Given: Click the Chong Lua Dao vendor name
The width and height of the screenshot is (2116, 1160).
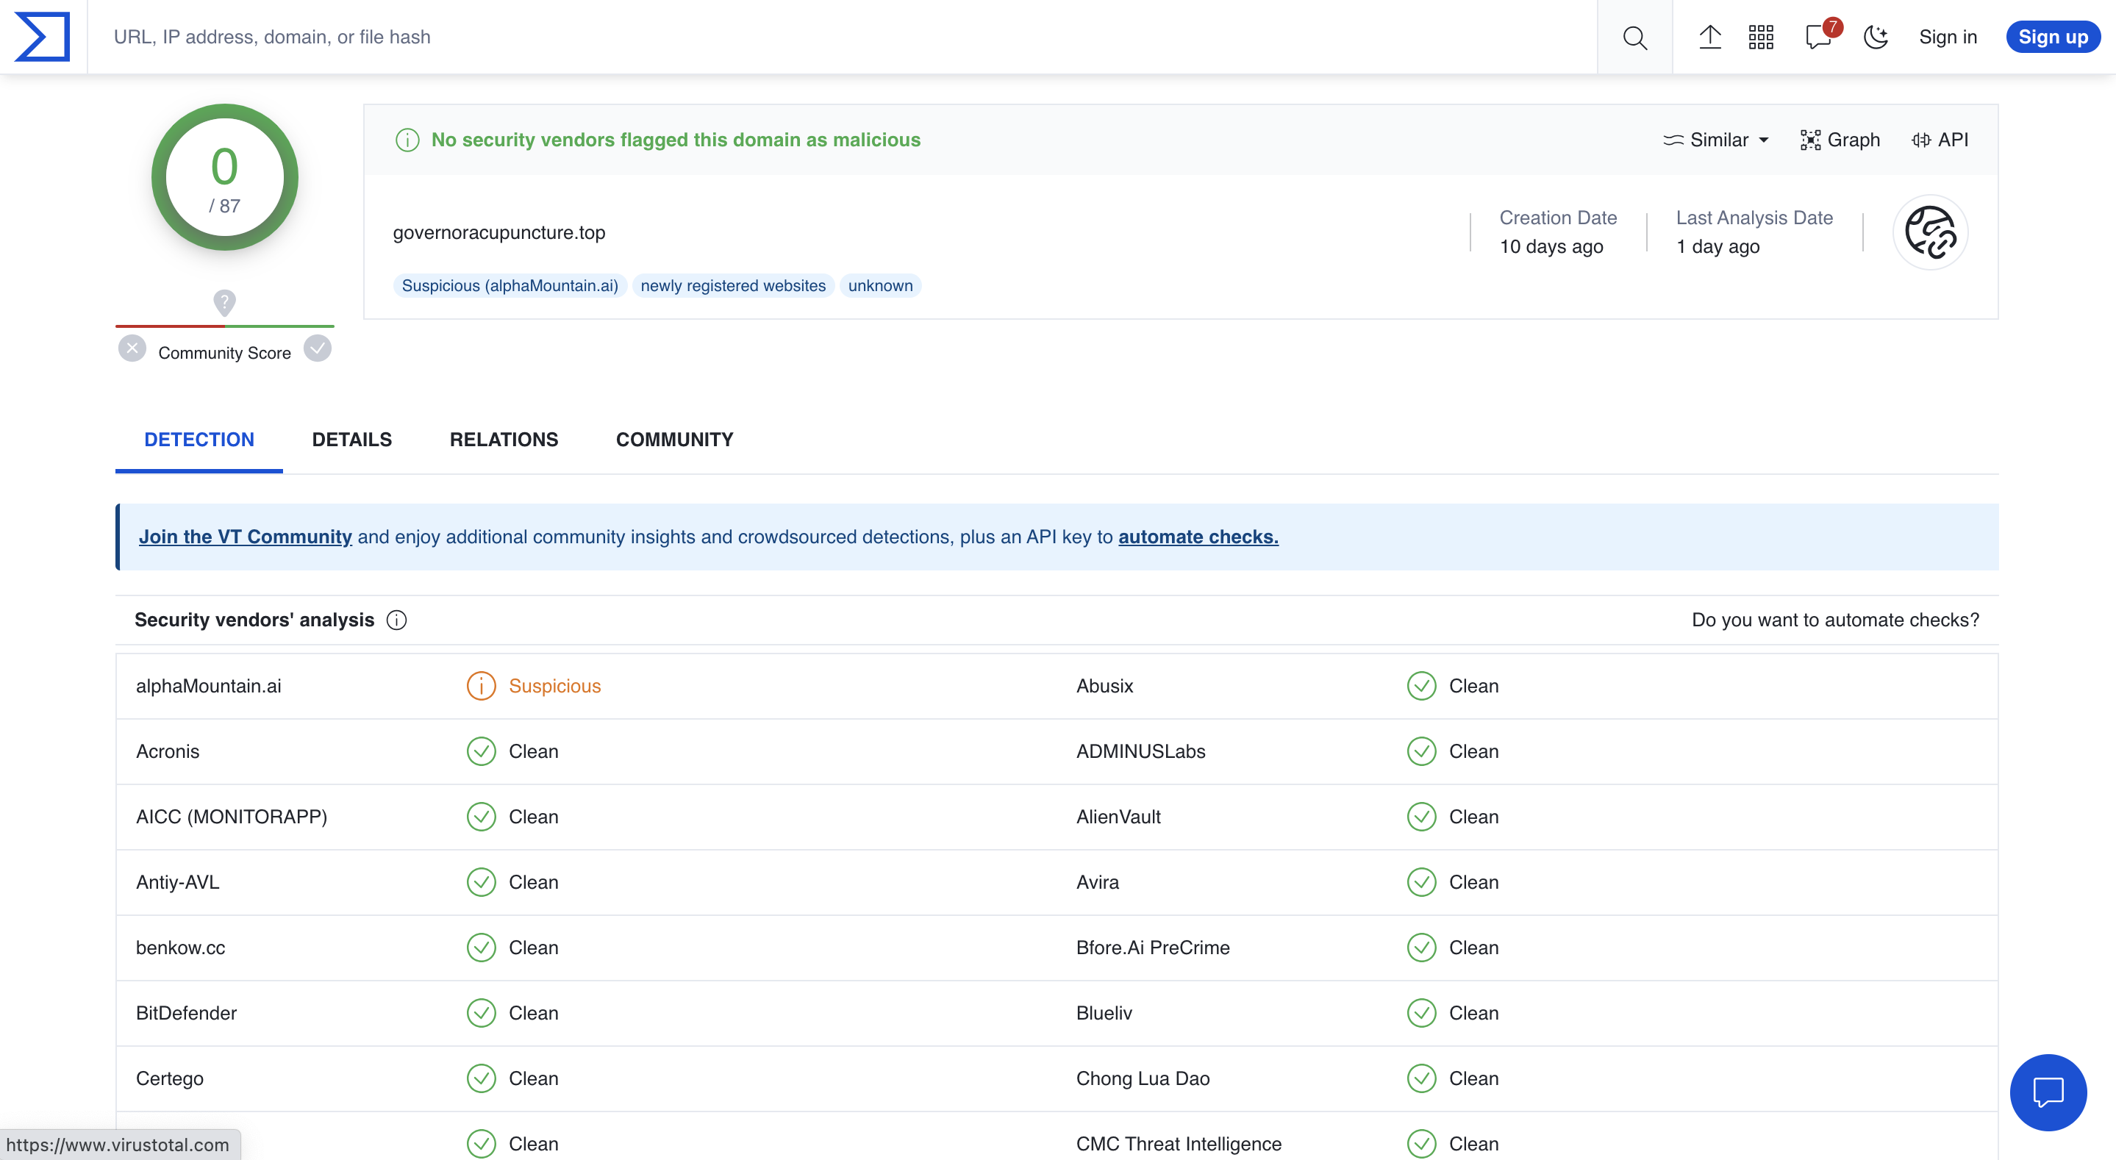Looking at the screenshot, I should pyautogui.click(x=1143, y=1078).
